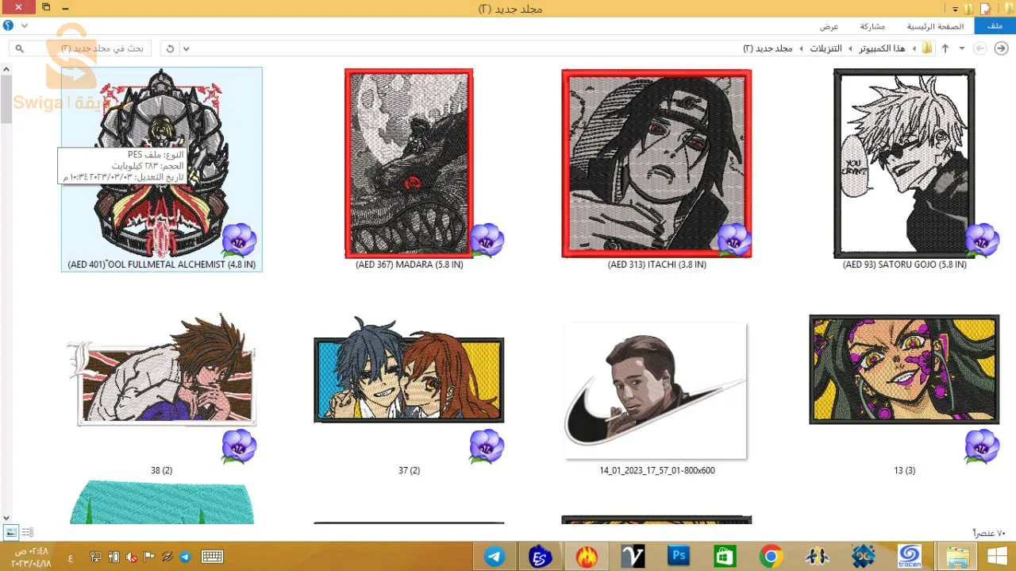Open the V icon app on taskbar
Viewport: 1016px width, 571px height.
click(633, 556)
